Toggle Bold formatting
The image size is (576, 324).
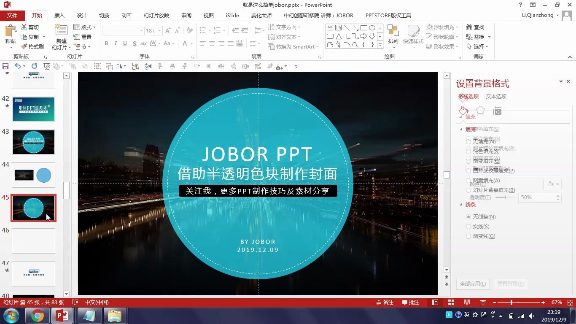point(106,43)
